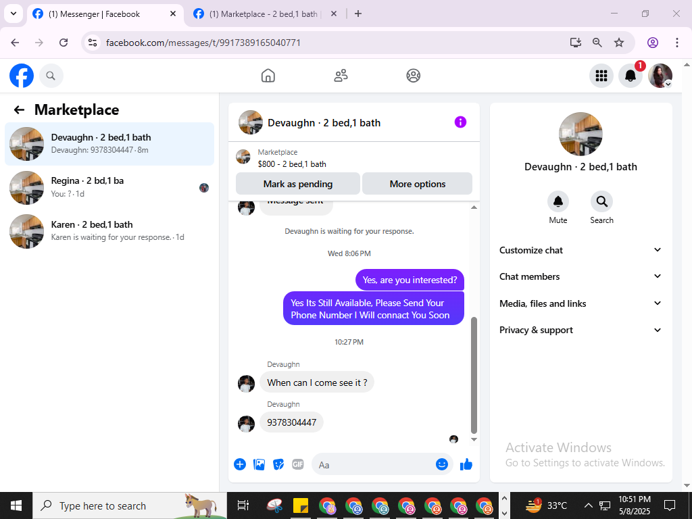692x519 pixels.
Task: Click the browser address bar URL
Action: pyautogui.click(x=203, y=43)
